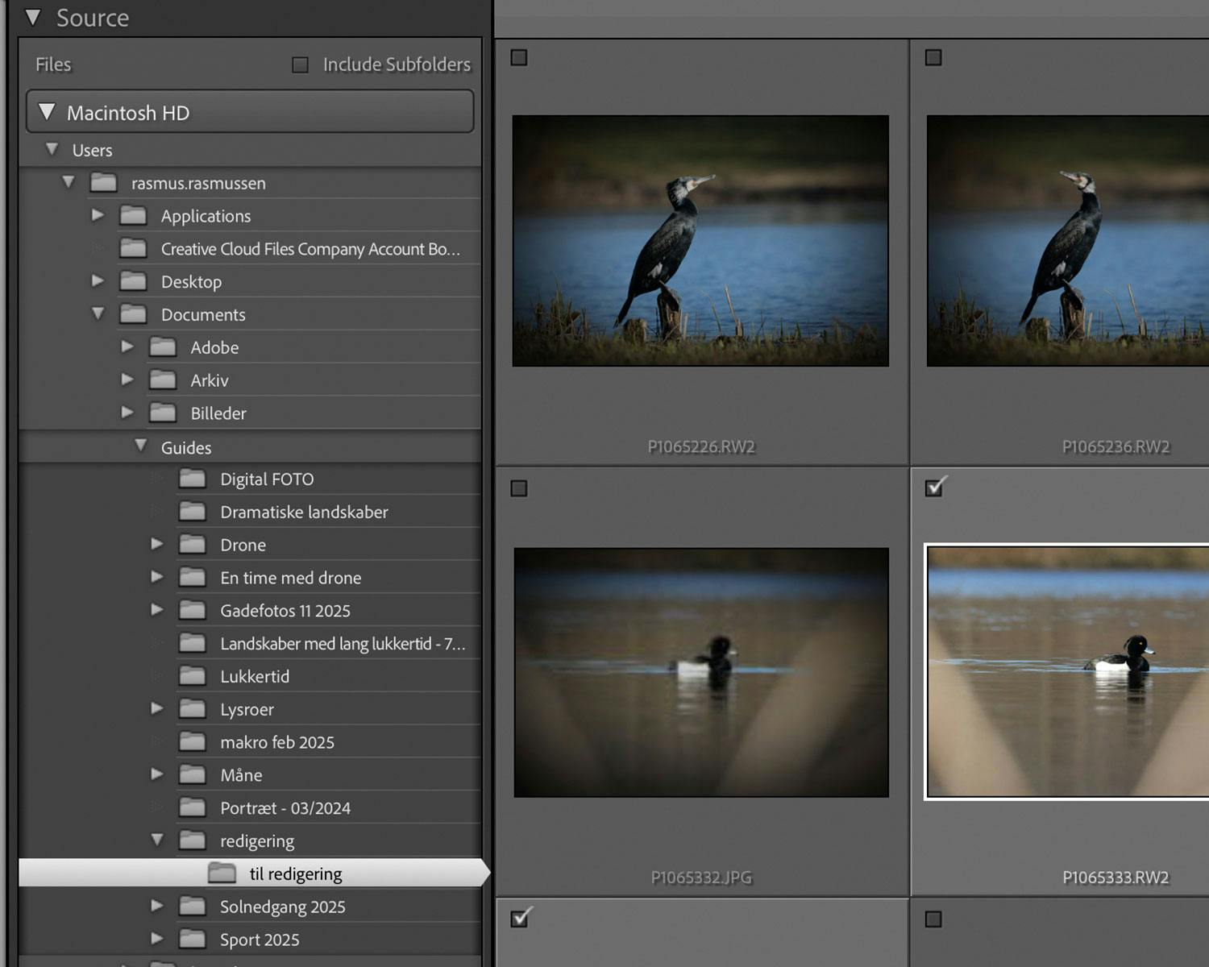Click the Lukkertid folder icon
The height and width of the screenshot is (967, 1209).
(x=192, y=676)
